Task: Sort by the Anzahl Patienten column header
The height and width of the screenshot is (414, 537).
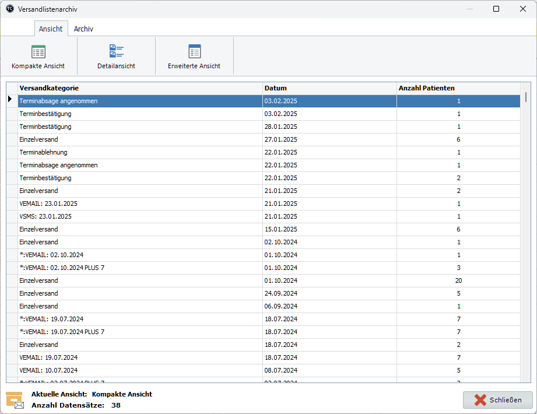Action: click(x=425, y=88)
